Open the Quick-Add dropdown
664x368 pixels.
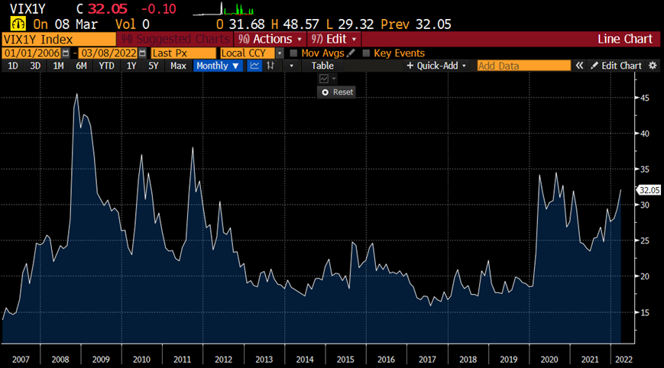436,66
